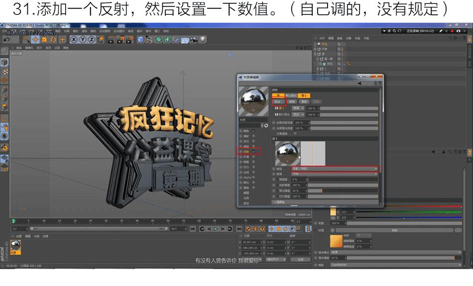This screenshot has height=286, width=473.
Task: Click Apply button in coordinates panel
Action: pos(300,260)
